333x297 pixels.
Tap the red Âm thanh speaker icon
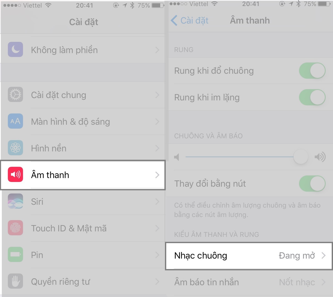click(15, 174)
